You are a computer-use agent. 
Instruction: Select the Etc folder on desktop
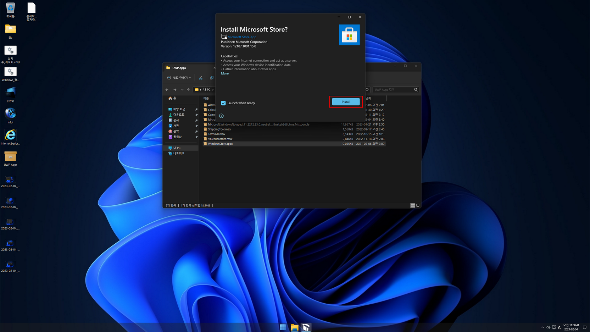[x=10, y=31]
